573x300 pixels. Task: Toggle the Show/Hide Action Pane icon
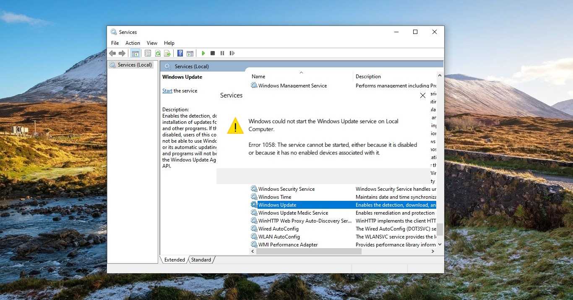click(x=190, y=53)
